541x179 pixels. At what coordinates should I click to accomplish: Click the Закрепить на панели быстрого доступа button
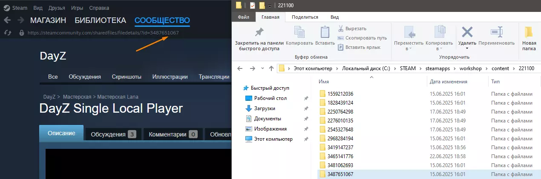point(259,39)
